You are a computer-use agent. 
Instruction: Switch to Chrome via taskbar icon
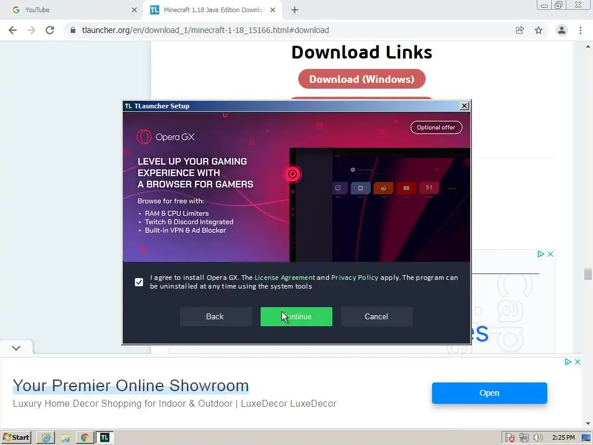point(85,437)
